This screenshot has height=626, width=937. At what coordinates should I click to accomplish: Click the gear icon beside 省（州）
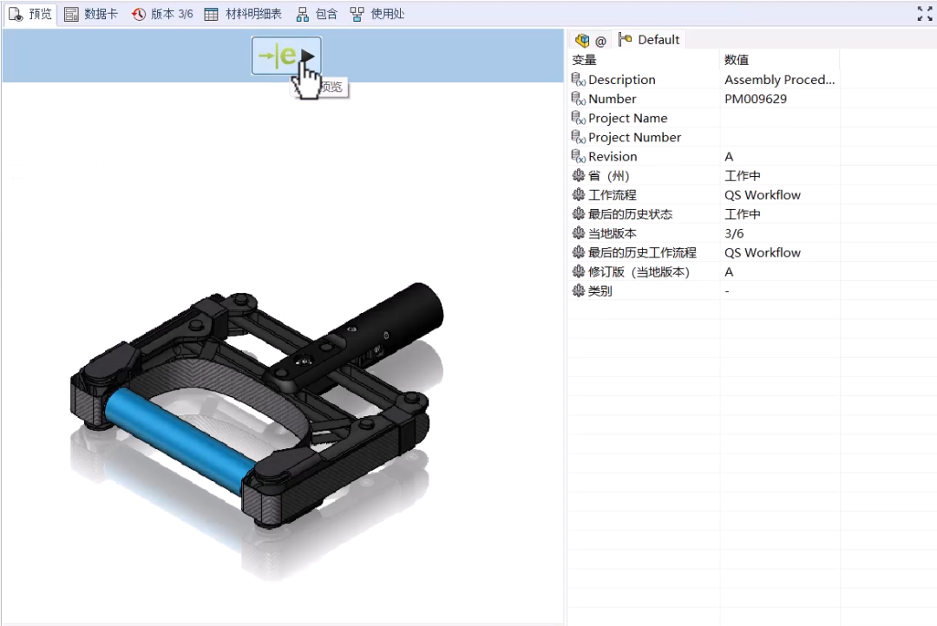(579, 176)
